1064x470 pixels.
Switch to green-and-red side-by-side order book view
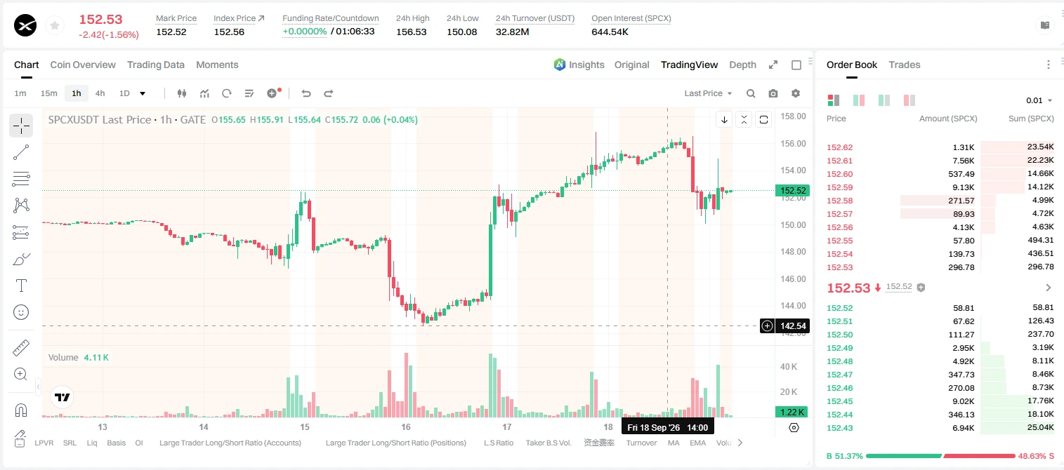click(859, 100)
